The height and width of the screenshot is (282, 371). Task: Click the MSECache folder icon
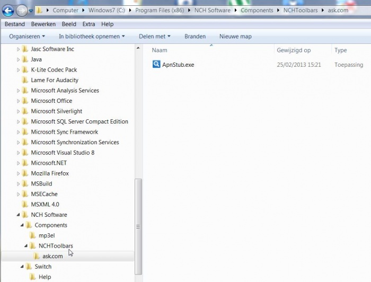point(25,194)
